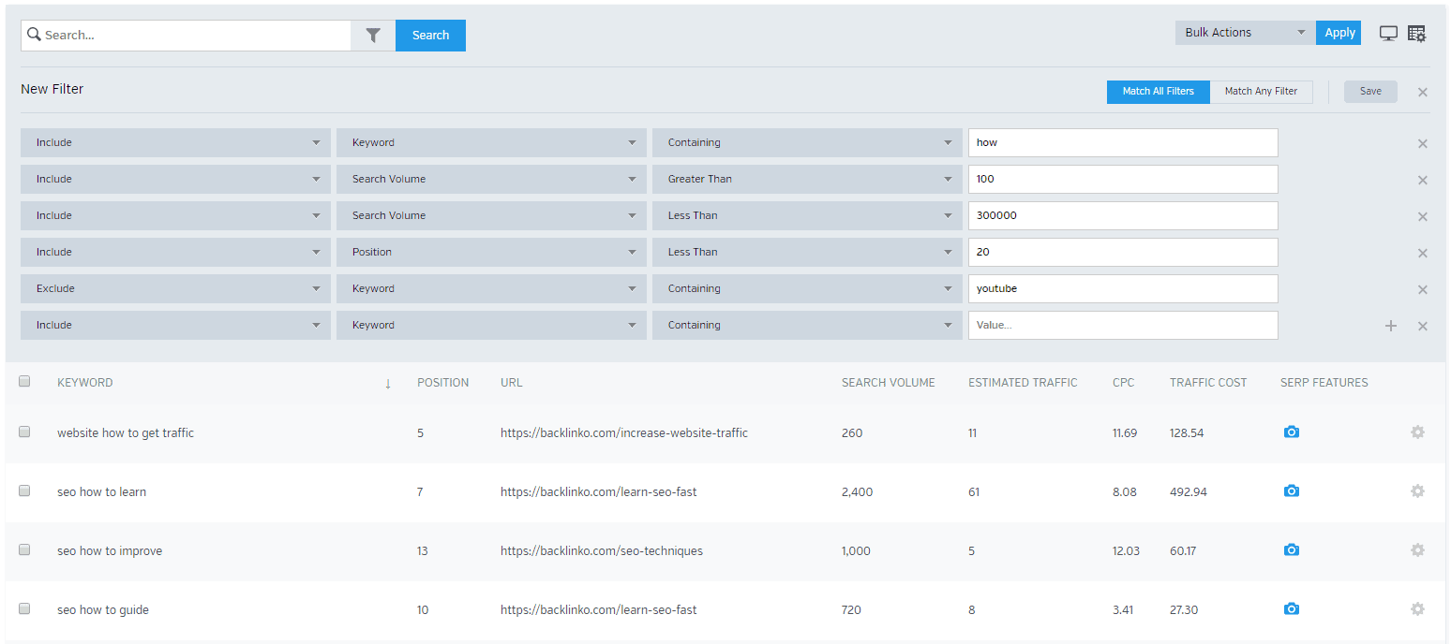Check the 'seo how to improve' row

[x=24, y=549]
